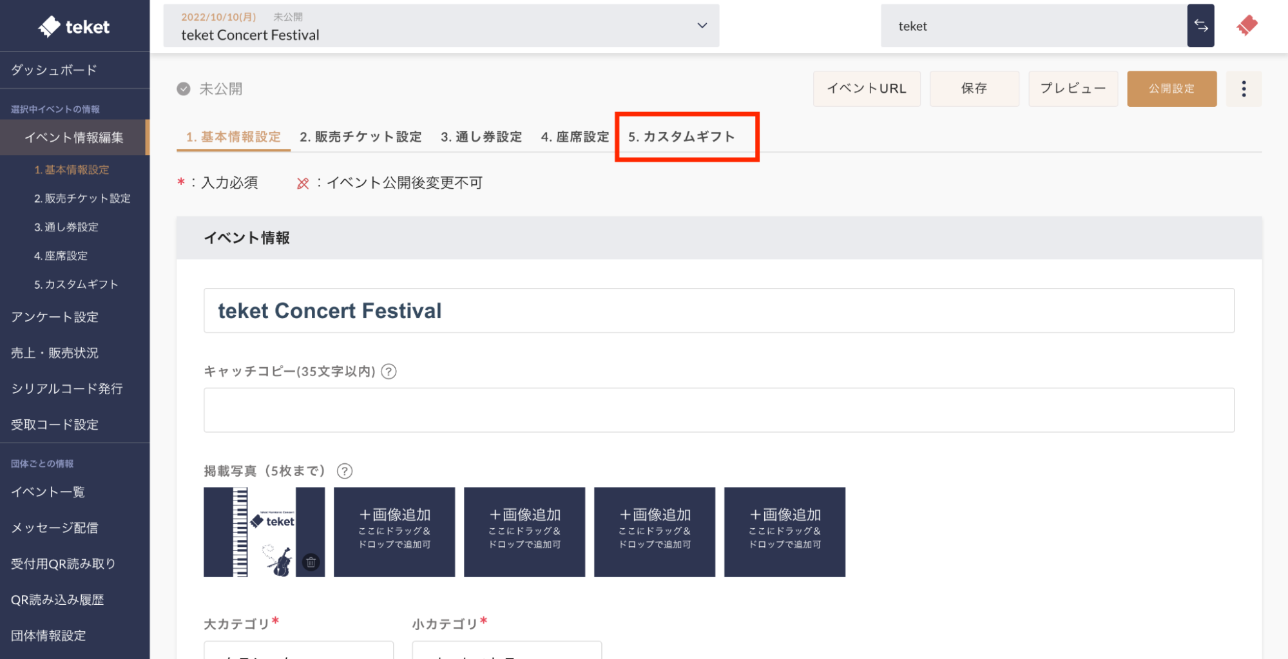Open help icon next to 掲載写真

point(345,471)
